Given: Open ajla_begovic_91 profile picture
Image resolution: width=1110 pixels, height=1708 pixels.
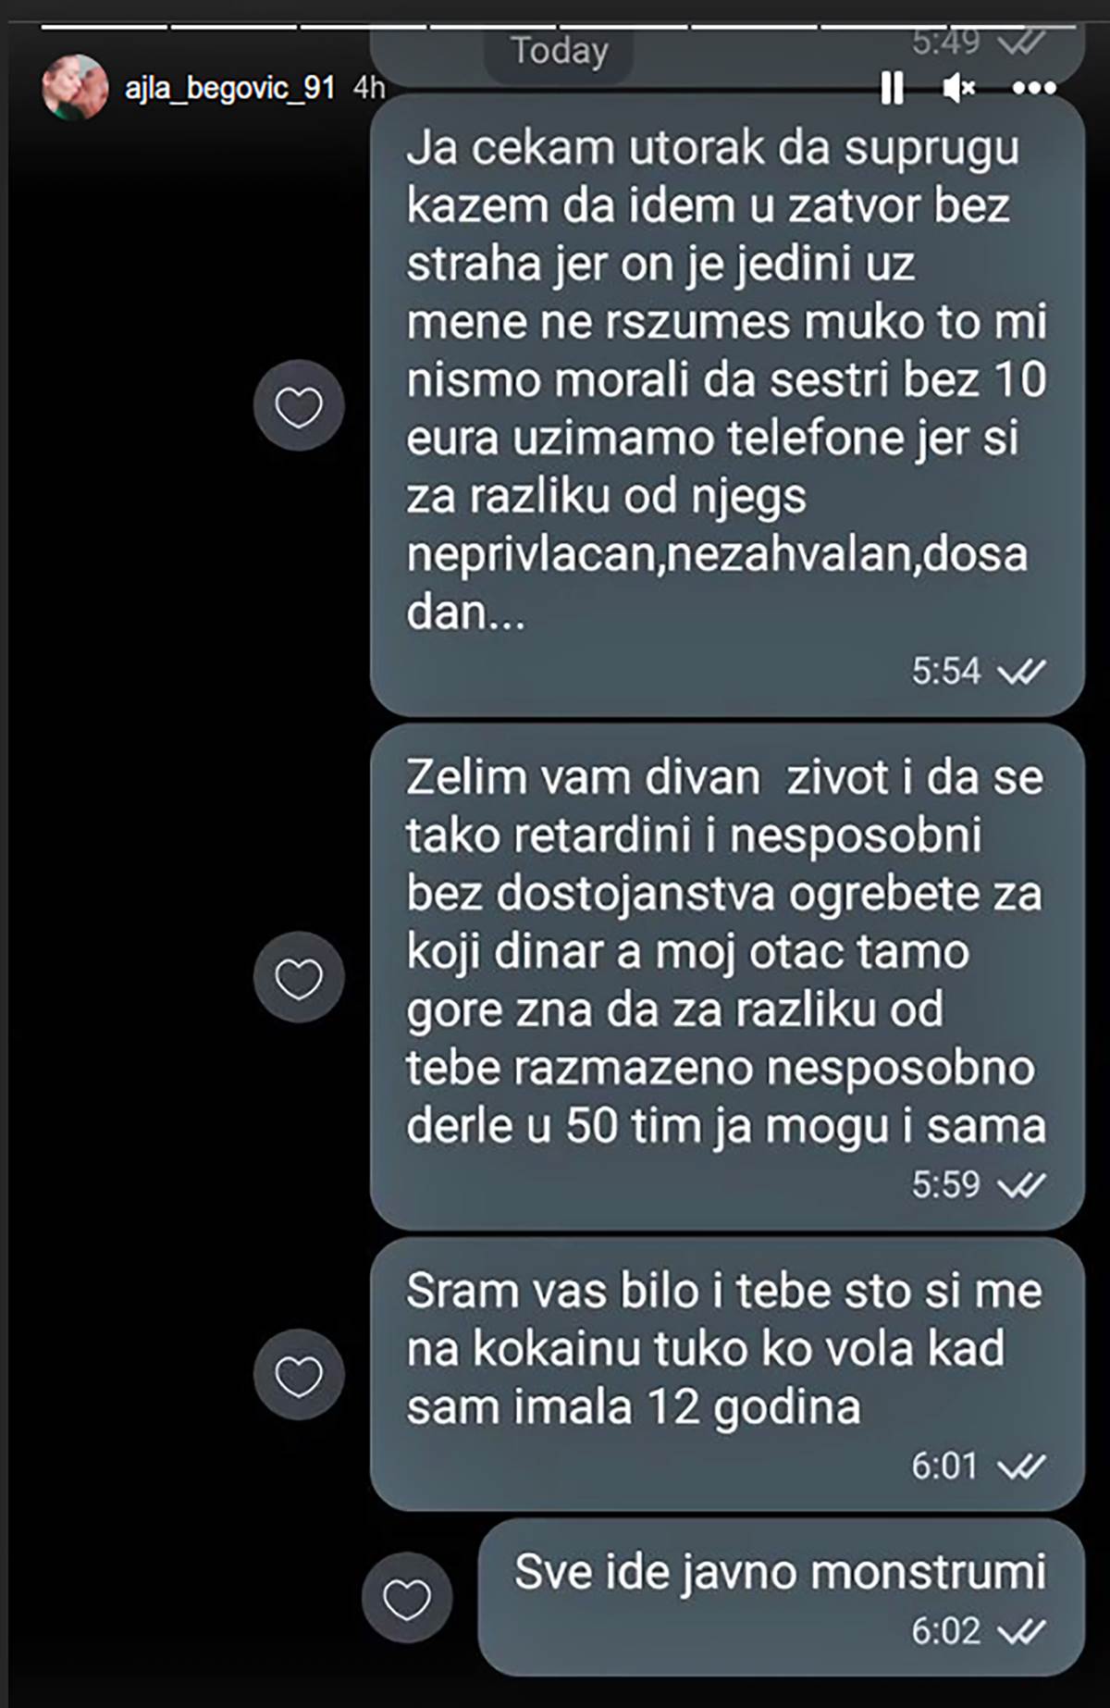Looking at the screenshot, I should point(75,87).
